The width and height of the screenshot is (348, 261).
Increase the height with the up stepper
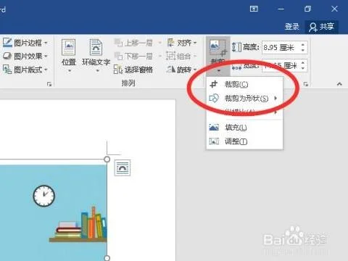click(x=303, y=44)
